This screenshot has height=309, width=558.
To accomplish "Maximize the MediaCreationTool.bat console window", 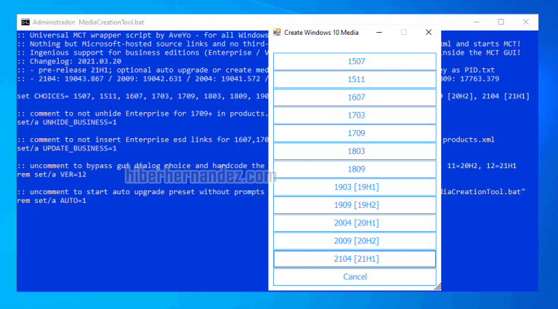I will [x=501, y=22].
